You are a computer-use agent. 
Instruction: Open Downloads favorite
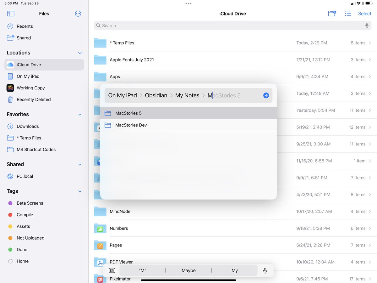(44, 126)
